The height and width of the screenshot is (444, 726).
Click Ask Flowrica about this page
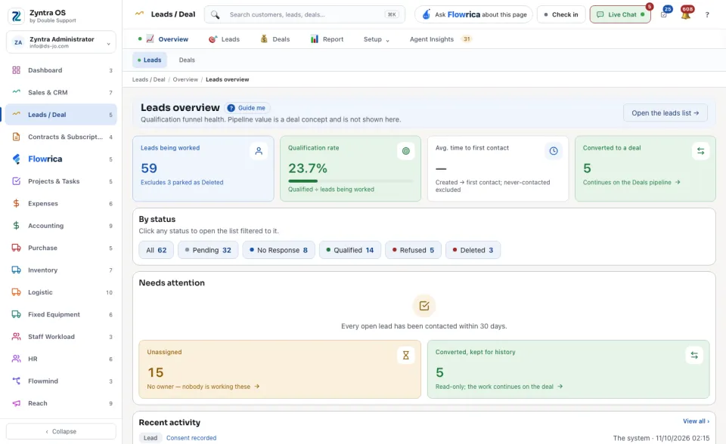[473, 14]
